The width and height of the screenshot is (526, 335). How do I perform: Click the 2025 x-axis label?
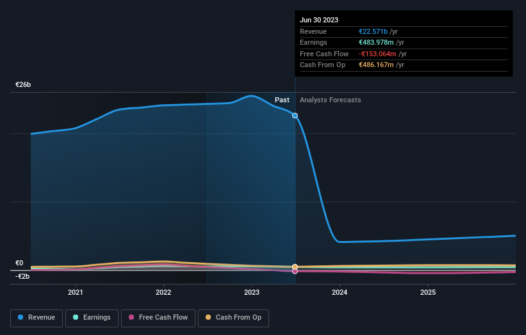(428, 292)
